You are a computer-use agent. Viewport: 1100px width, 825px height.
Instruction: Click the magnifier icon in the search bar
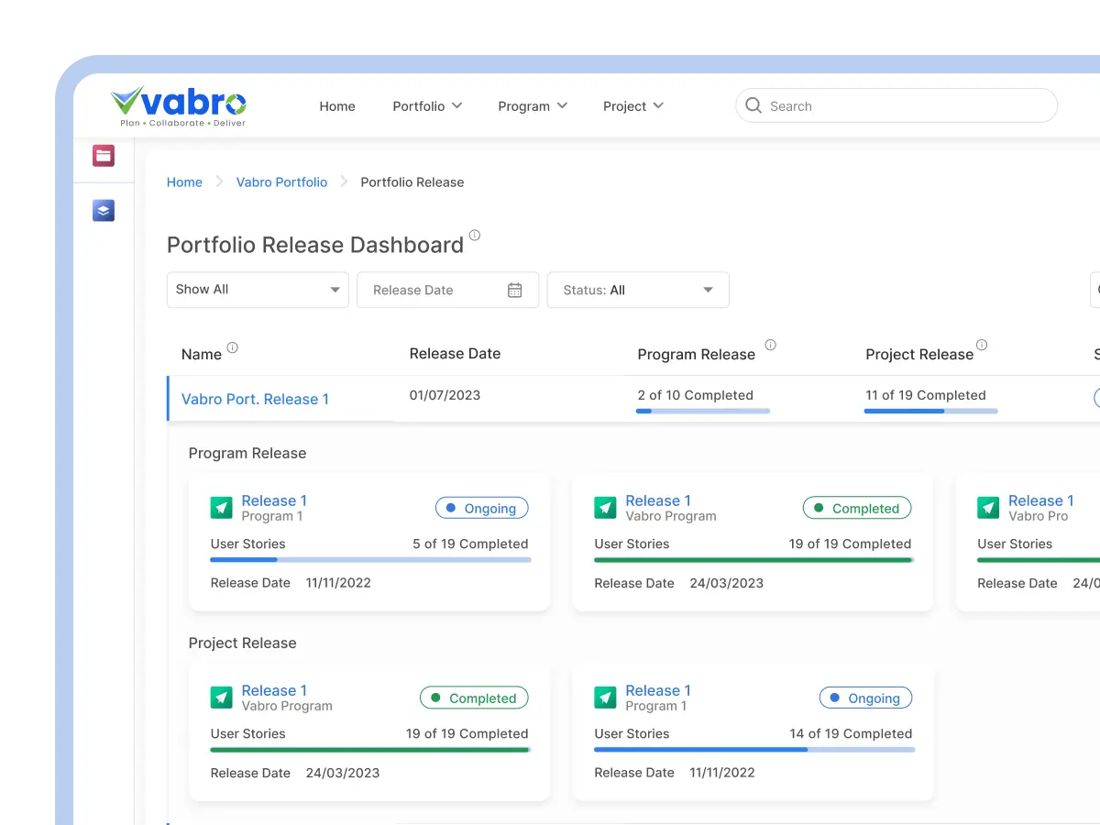click(x=753, y=105)
